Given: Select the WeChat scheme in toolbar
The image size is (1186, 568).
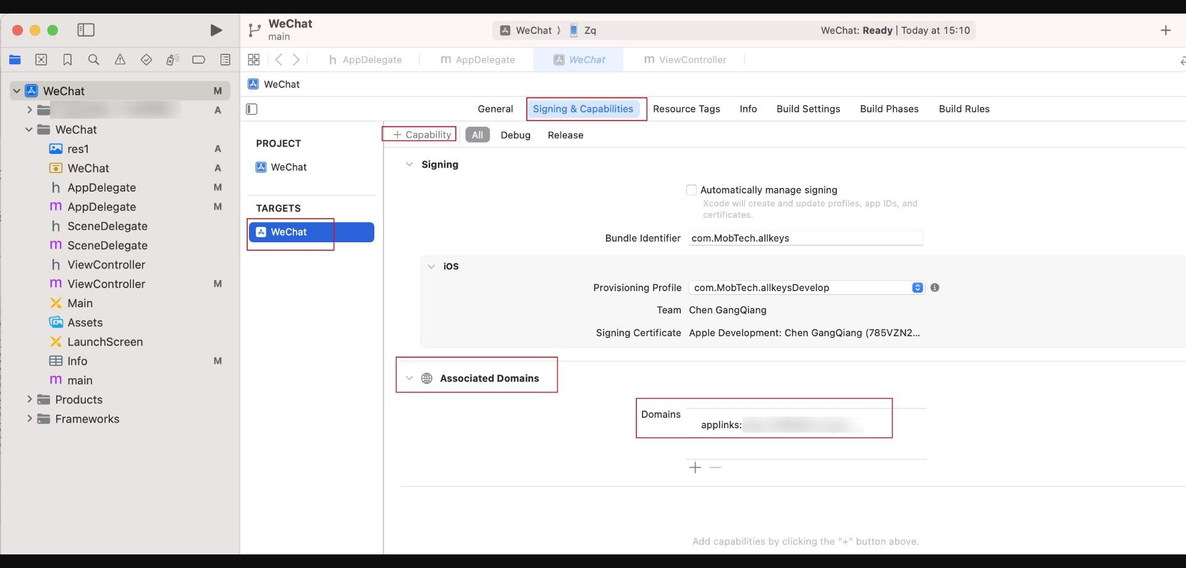Looking at the screenshot, I should [526, 30].
